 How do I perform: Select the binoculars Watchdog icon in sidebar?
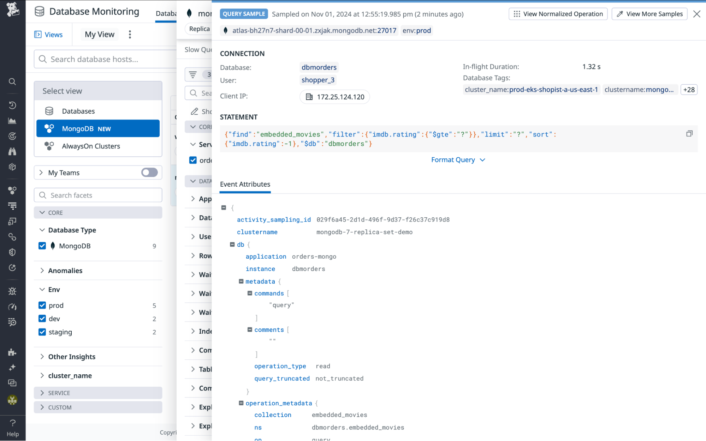pos(12,151)
